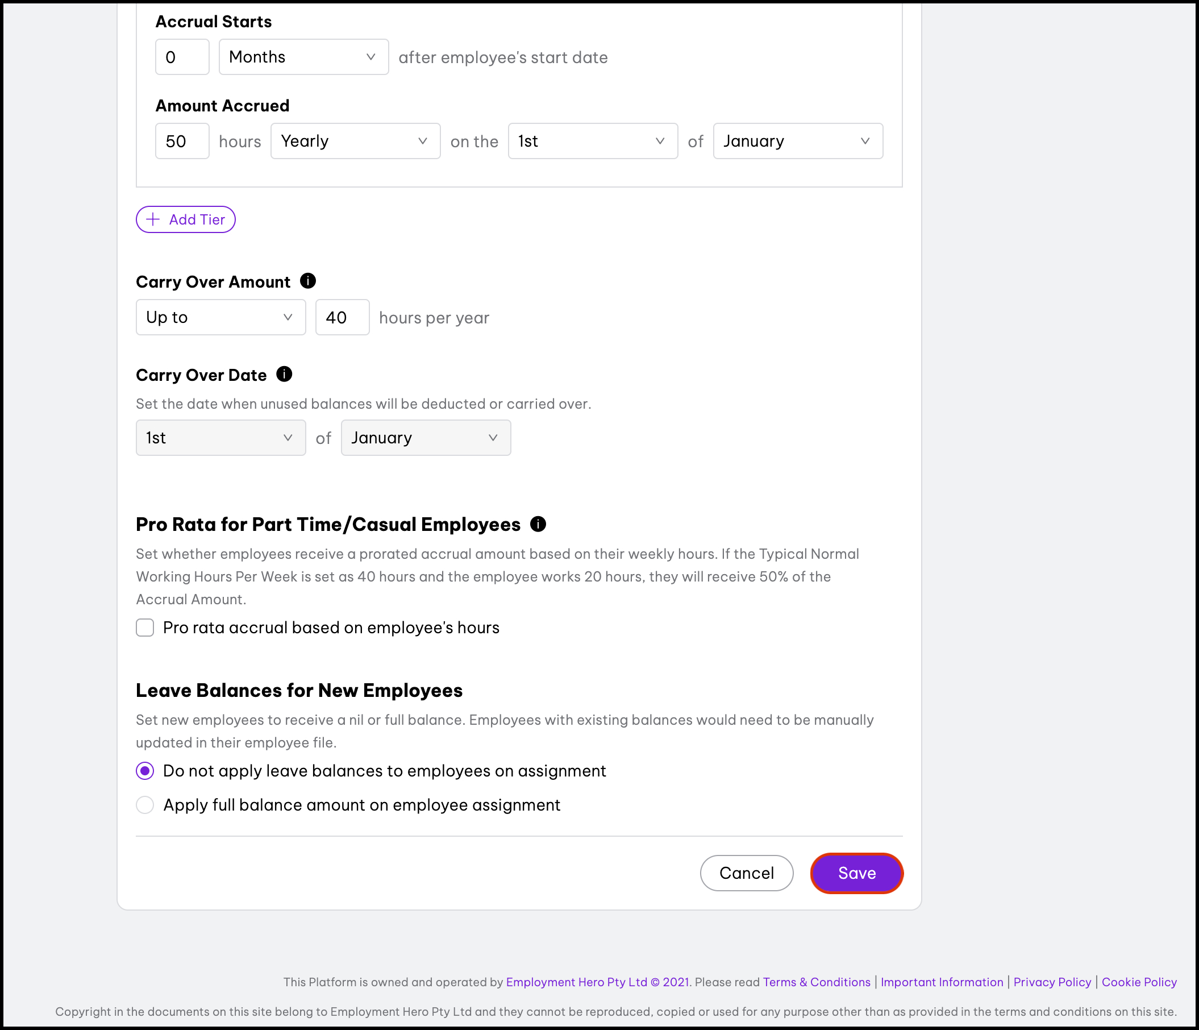This screenshot has height=1030, width=1199.
Task: Click the Save button
Action: pos(856,873)
